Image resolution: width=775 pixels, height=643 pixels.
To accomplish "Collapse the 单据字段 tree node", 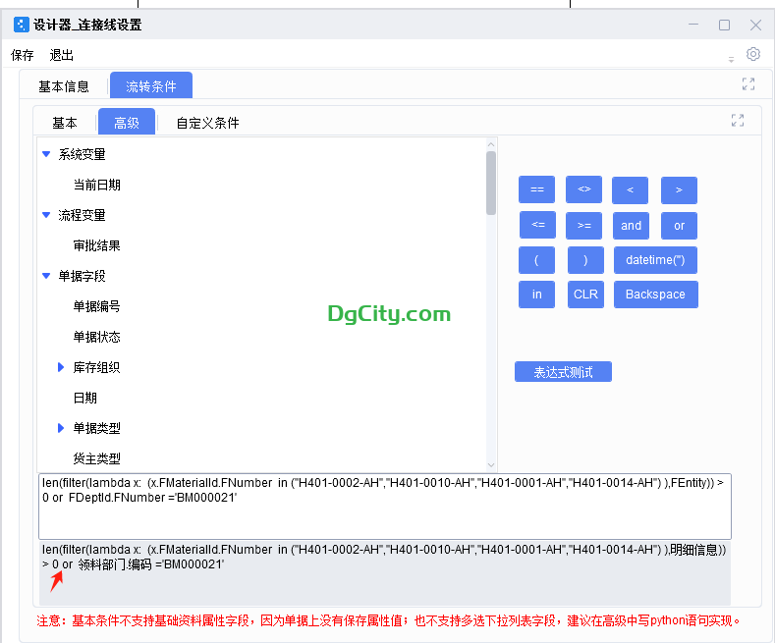I will coord(46,276).
